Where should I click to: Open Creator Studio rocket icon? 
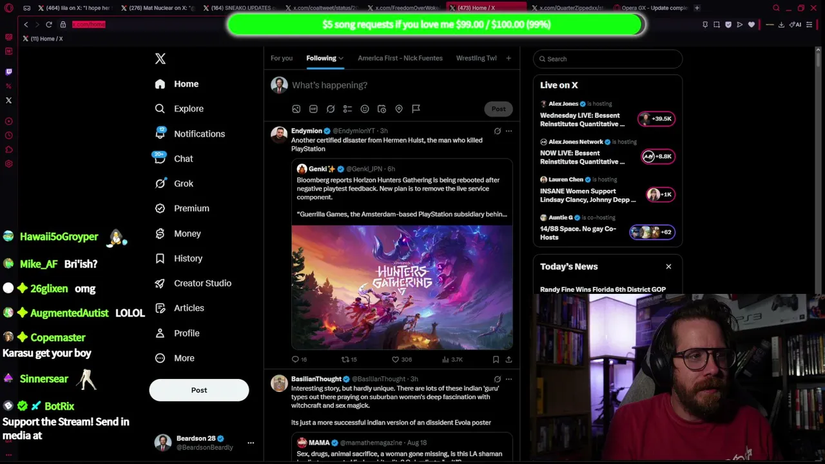[x=160, y=283]
